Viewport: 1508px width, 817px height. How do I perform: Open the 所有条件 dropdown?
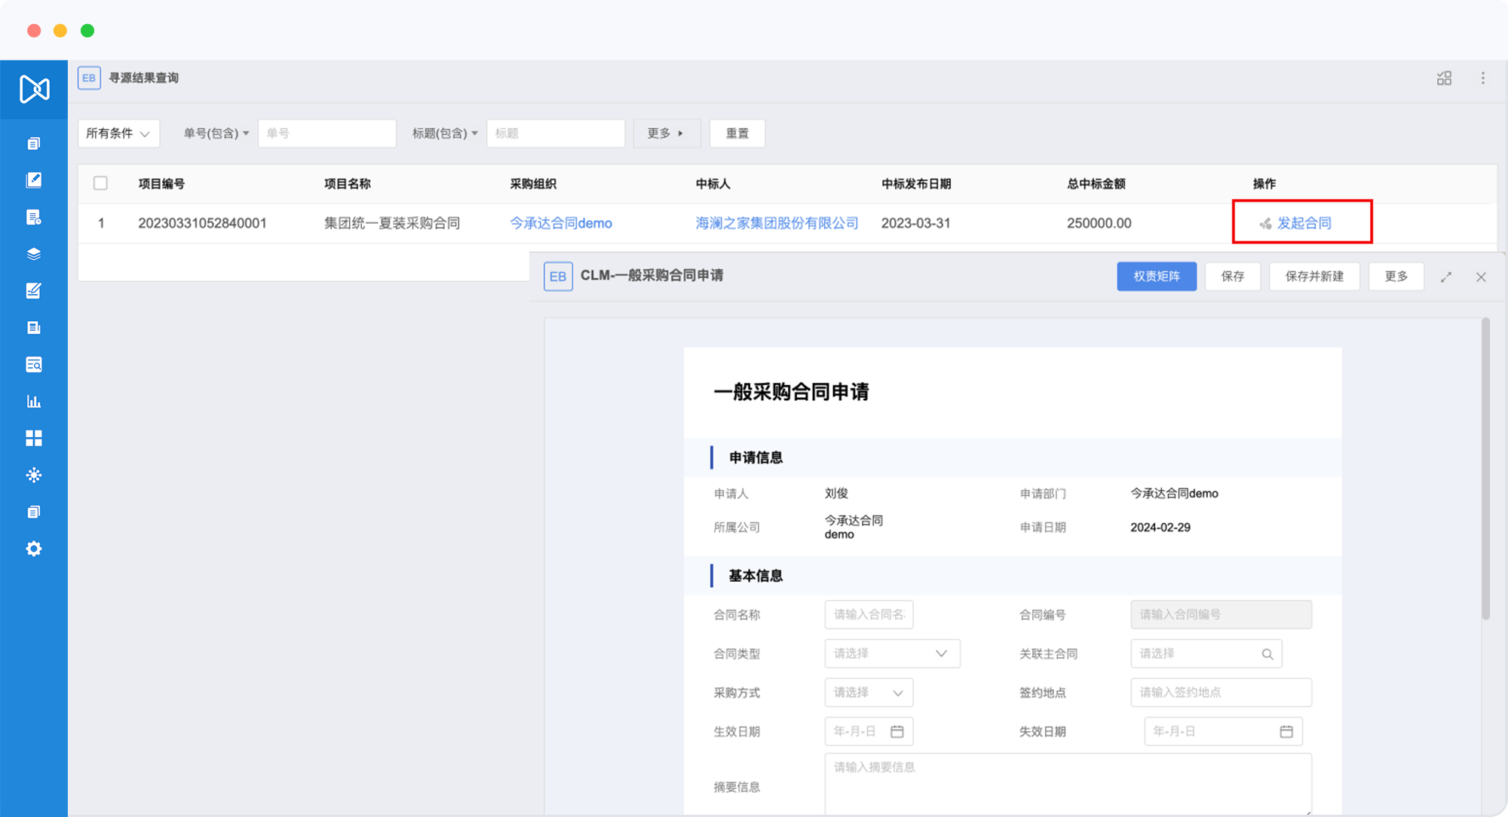point(118,133)
